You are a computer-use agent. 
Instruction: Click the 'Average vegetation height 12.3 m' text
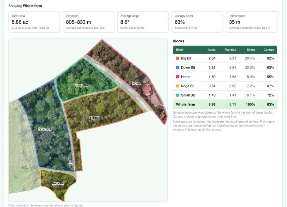249,28
